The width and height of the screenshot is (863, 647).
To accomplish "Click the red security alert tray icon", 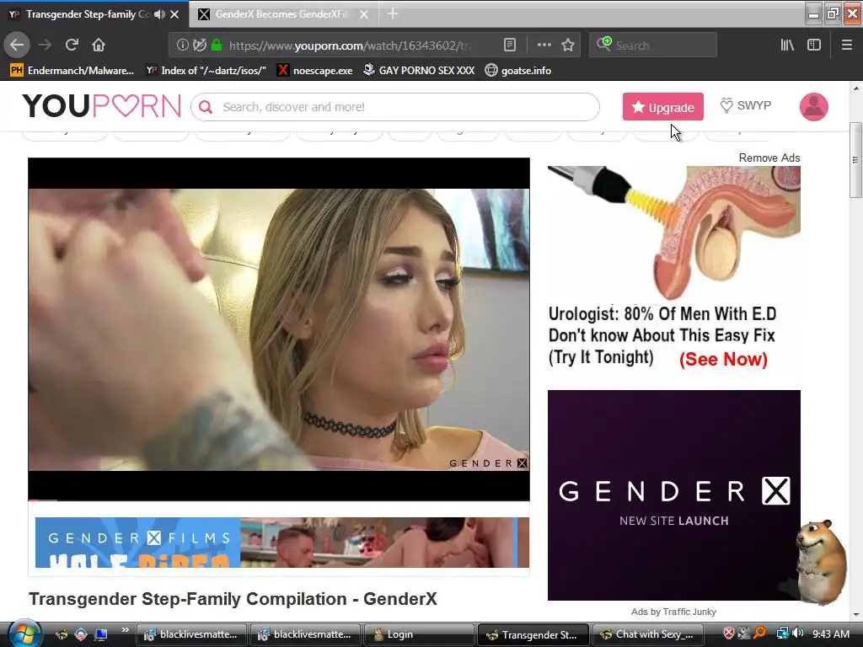I will point(728,634).
